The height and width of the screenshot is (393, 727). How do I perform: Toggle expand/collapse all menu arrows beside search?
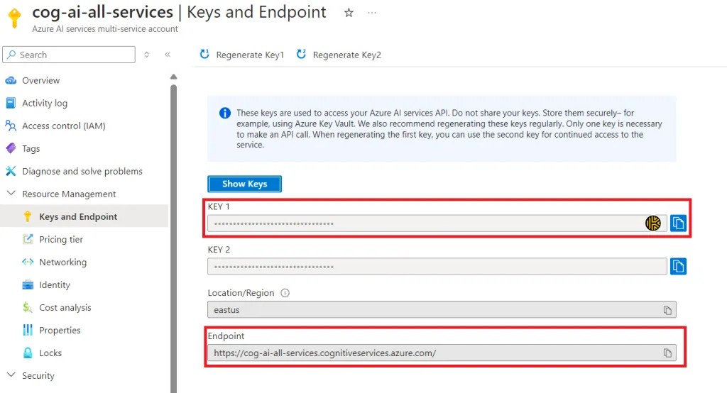[x=146, y=55]
